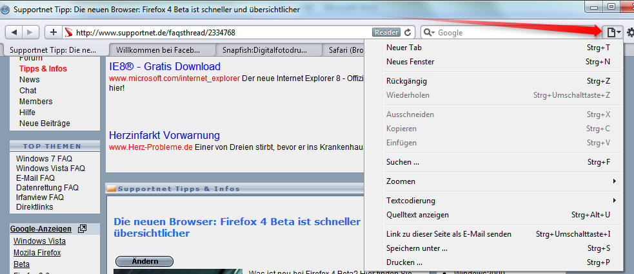Open the Neue Beiträge sidebar link
Viewport: 634px width, 274px height.
click(x=45, y=123)
